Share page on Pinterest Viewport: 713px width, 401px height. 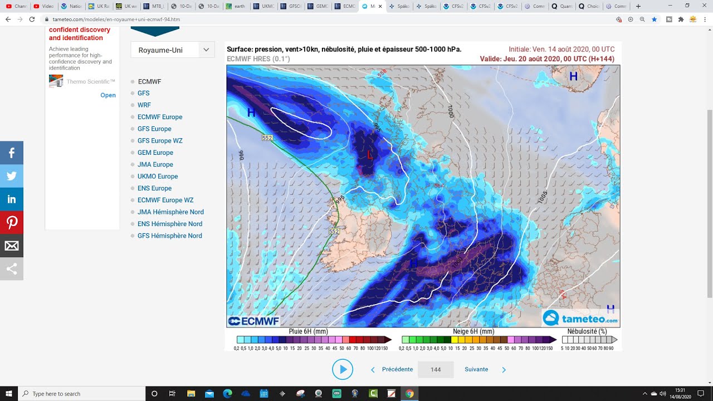(x=12, y=223)
